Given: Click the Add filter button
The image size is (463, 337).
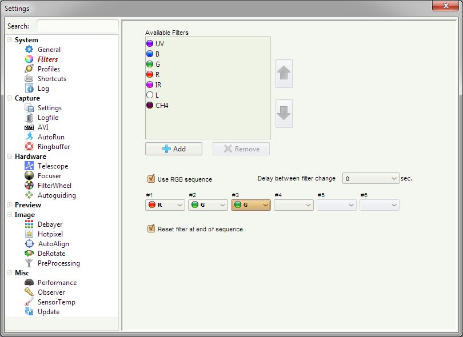Looking at the screenshot, I should tap(174, 149).
